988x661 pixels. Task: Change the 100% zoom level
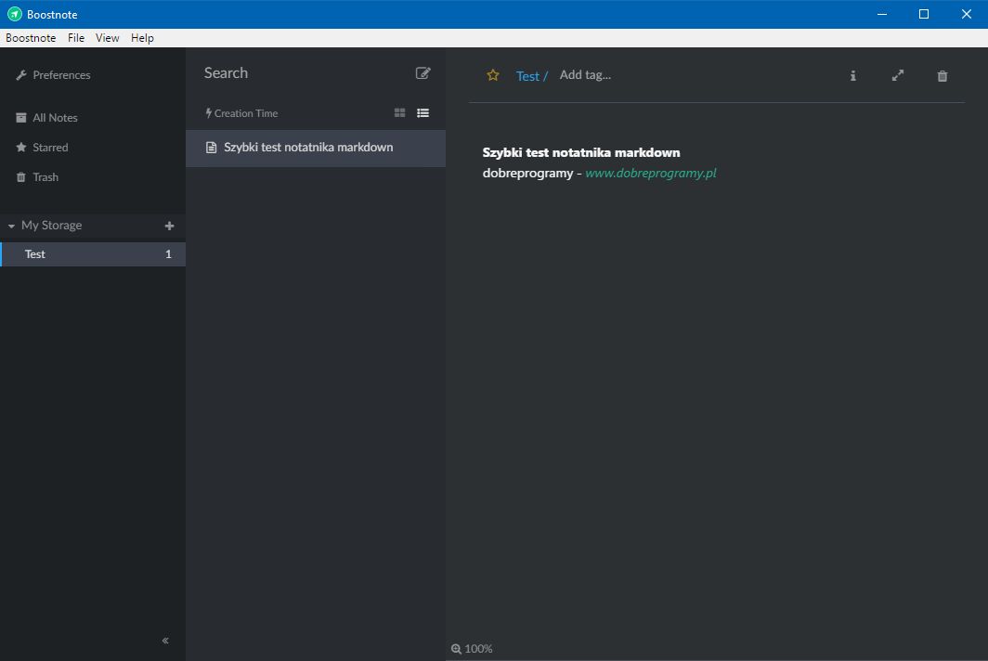click(x=478, y=649)
